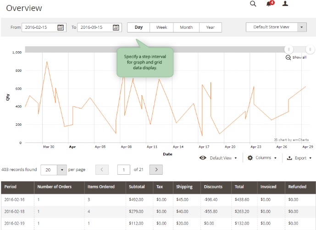Click the left chart range slider handle

[289, 49]
